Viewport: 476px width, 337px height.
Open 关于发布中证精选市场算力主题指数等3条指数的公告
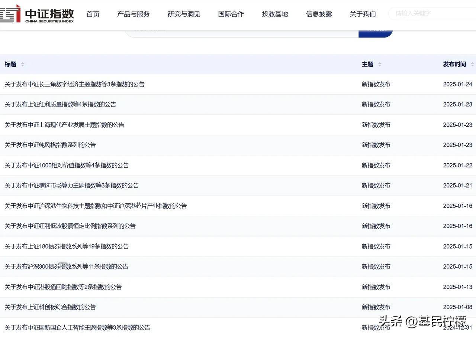point(72,185)
